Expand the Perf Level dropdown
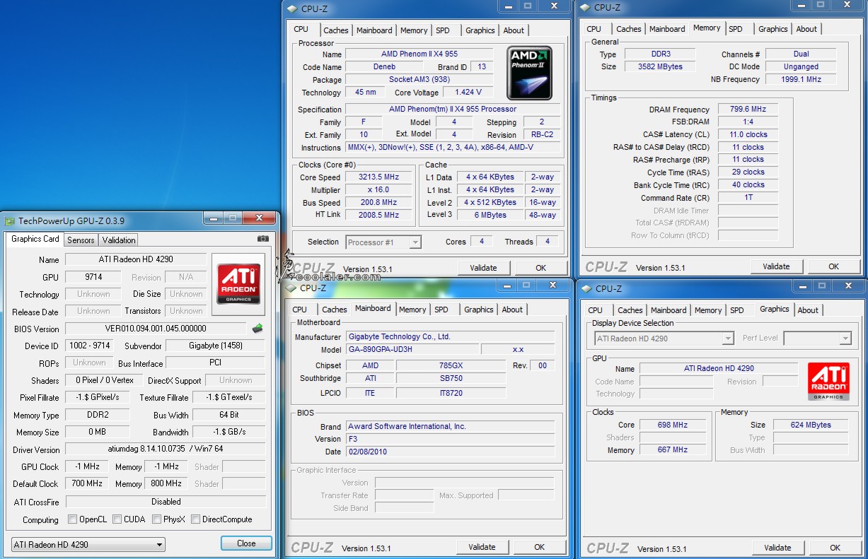868x559 pixels. pos(817,339)
